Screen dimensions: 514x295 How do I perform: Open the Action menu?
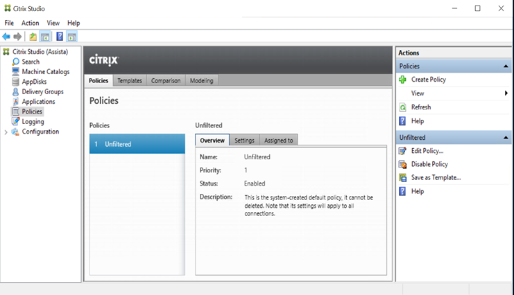[30, 23]
